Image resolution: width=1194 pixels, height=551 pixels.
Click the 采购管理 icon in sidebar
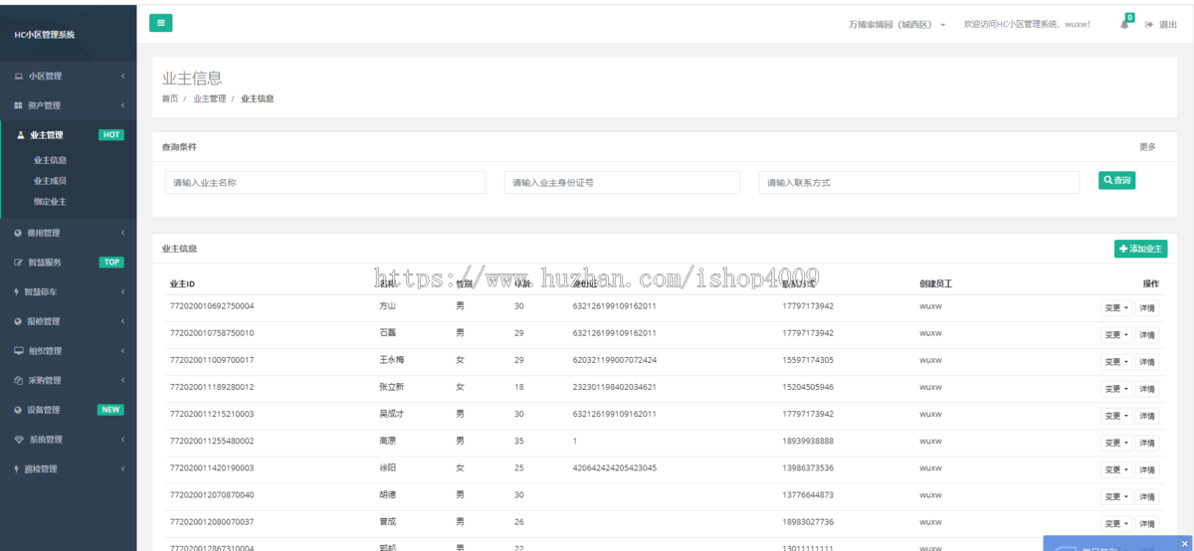(19, 380)
